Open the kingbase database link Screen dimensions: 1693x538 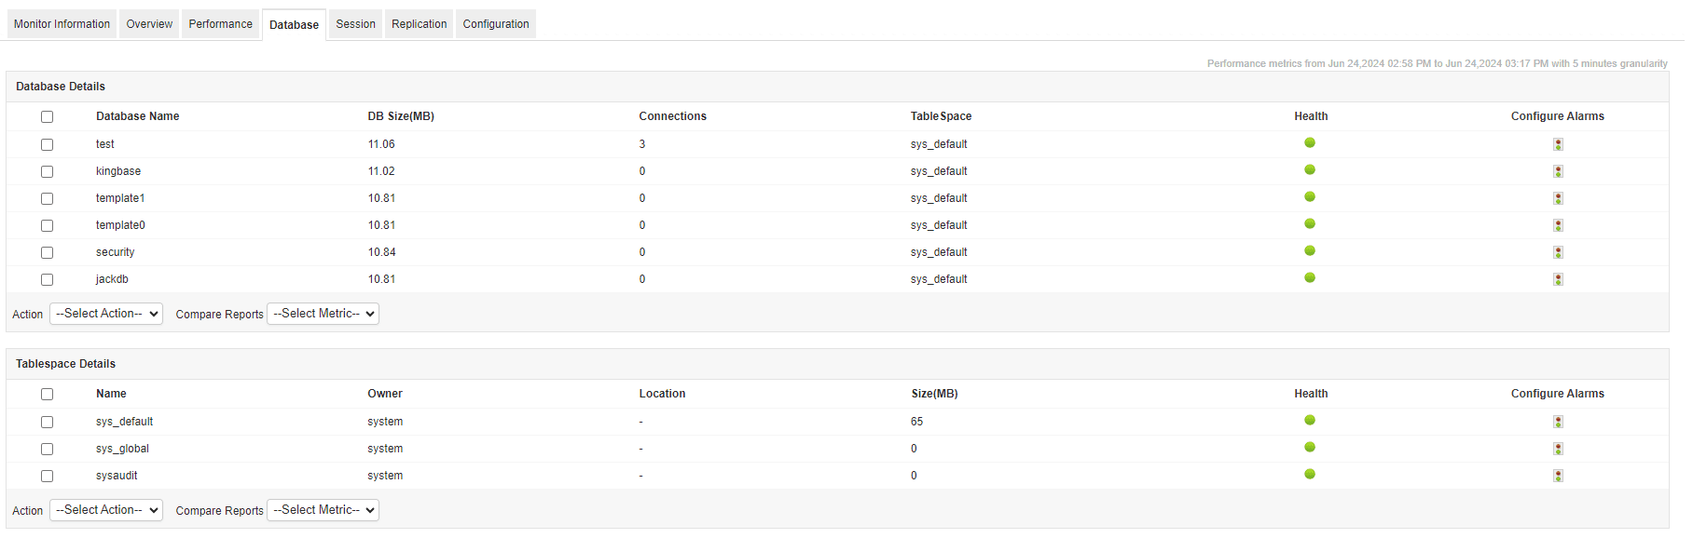pyautogui.click(x=118, y=171)
